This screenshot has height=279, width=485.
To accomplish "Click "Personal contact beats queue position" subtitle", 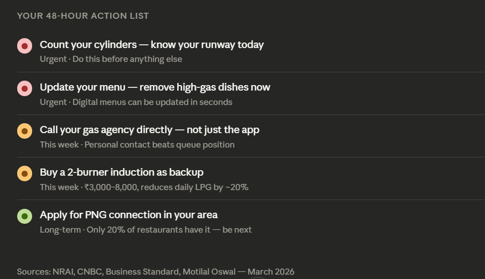I will click(x=159, y=145).
